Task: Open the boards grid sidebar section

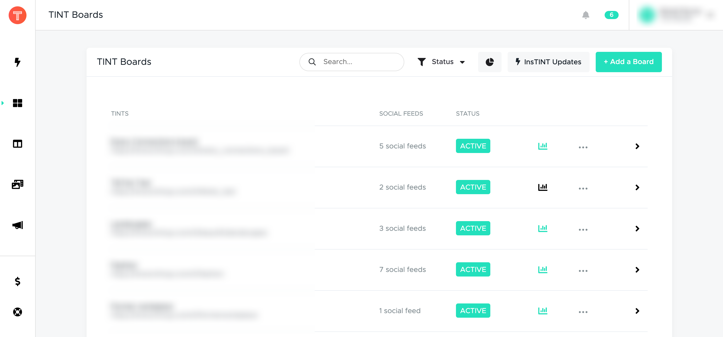Action: (17, 103)
